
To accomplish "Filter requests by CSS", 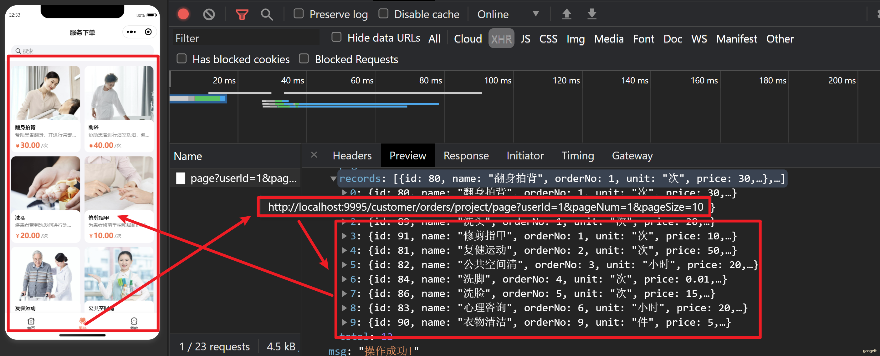I will [548, 38].
